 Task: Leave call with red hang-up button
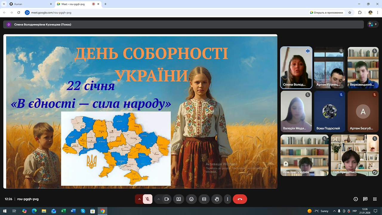pos(240,199)
